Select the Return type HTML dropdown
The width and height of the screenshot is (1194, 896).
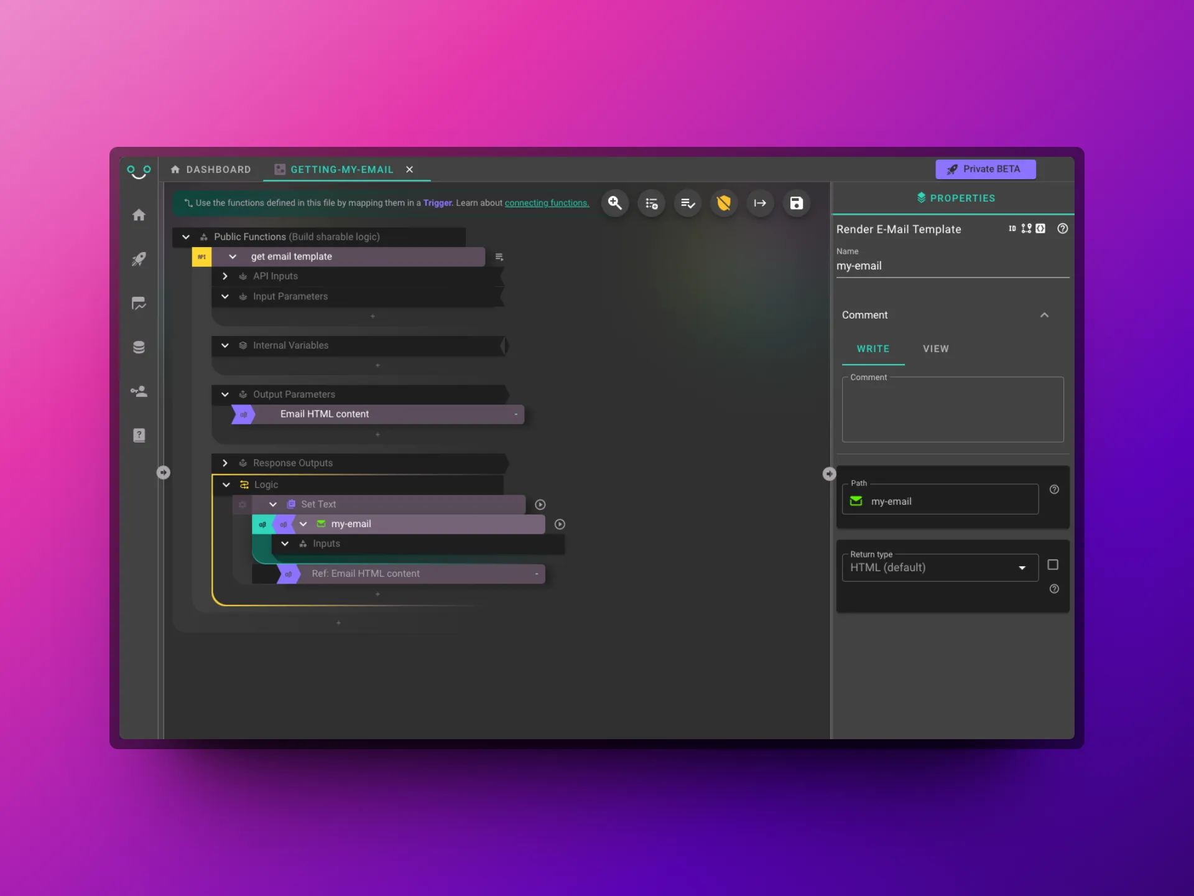click(x=938, y=567)
